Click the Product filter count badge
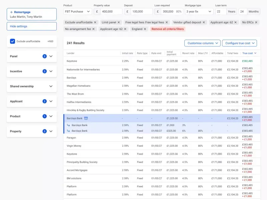 [x=44, y=116]
